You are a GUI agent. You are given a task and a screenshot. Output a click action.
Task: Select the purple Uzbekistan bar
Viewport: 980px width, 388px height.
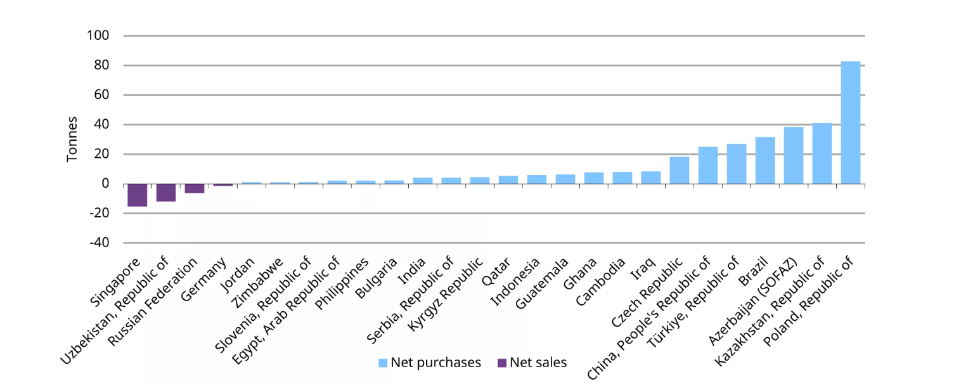[x=165, y=192]
